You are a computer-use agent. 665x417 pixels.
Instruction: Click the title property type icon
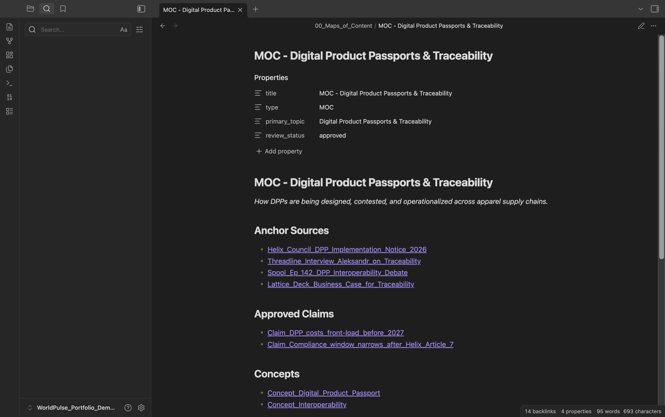[258, 93]
